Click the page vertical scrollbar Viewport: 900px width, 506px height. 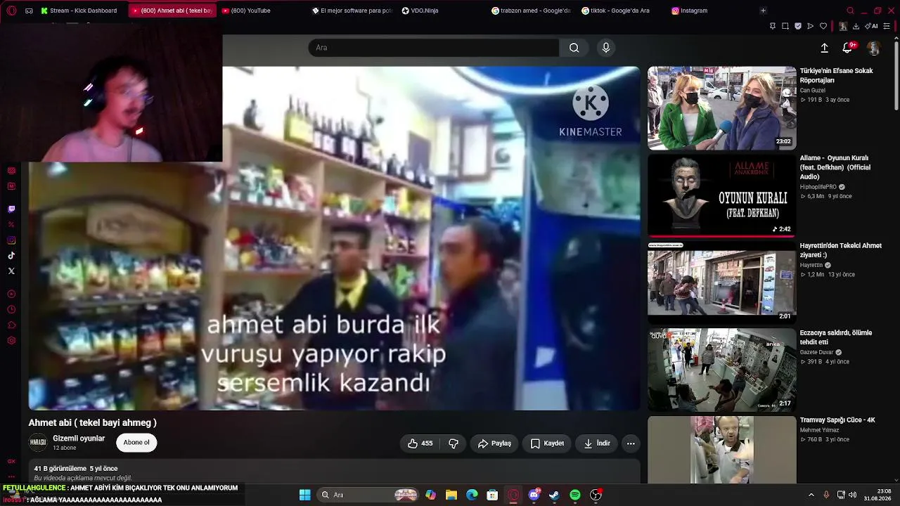[896, 77]
